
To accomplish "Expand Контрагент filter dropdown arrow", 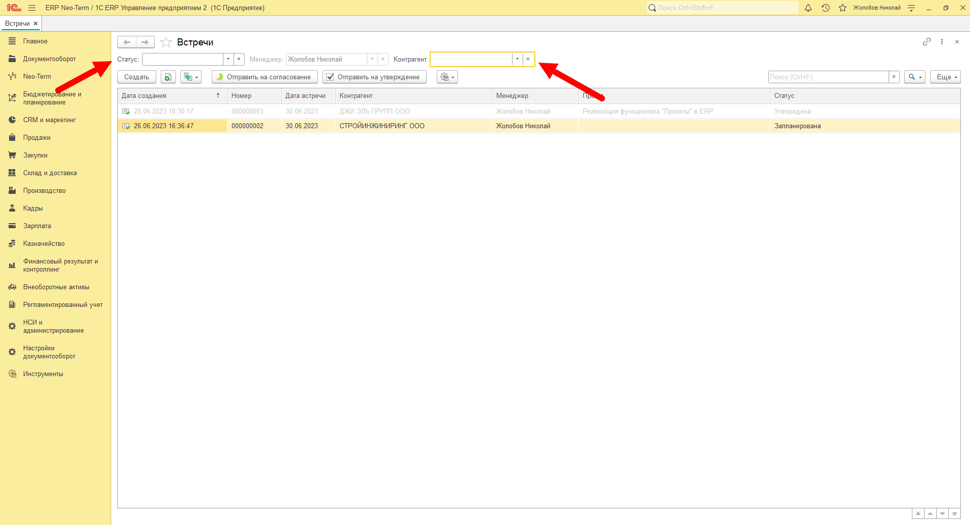I will 518,59.
